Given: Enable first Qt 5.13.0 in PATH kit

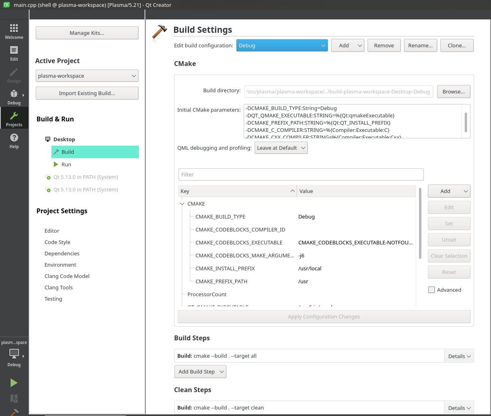Looking at the screenshot, I should (x=81, y=177).
